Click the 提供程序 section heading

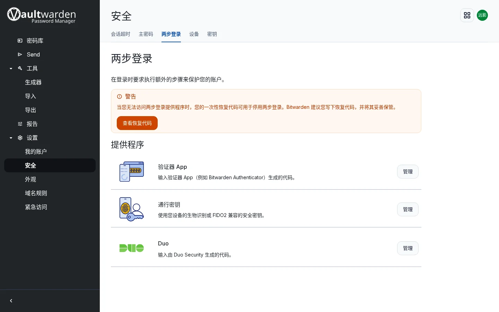[128, 145]
